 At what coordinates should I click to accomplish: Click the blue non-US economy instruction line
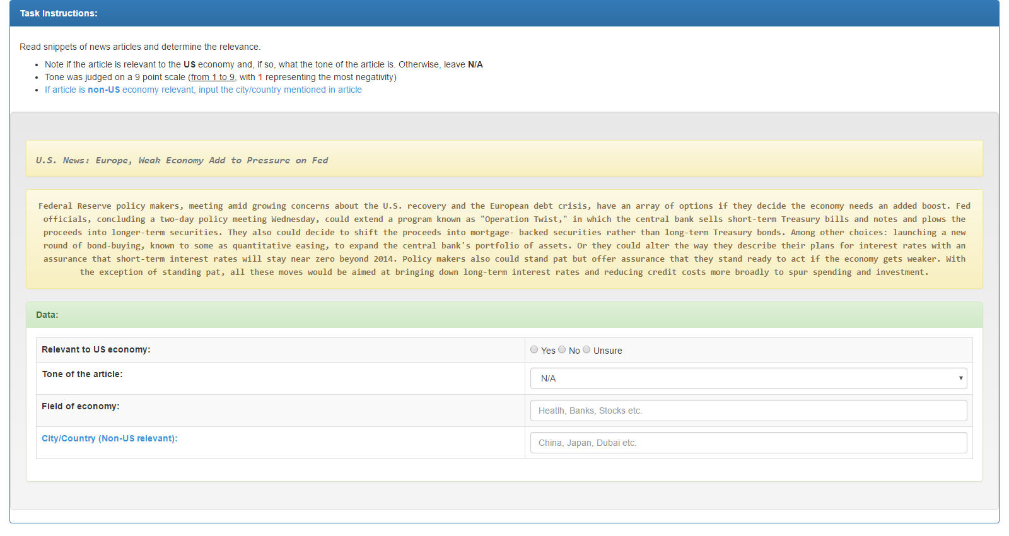[x=203, y=90]
